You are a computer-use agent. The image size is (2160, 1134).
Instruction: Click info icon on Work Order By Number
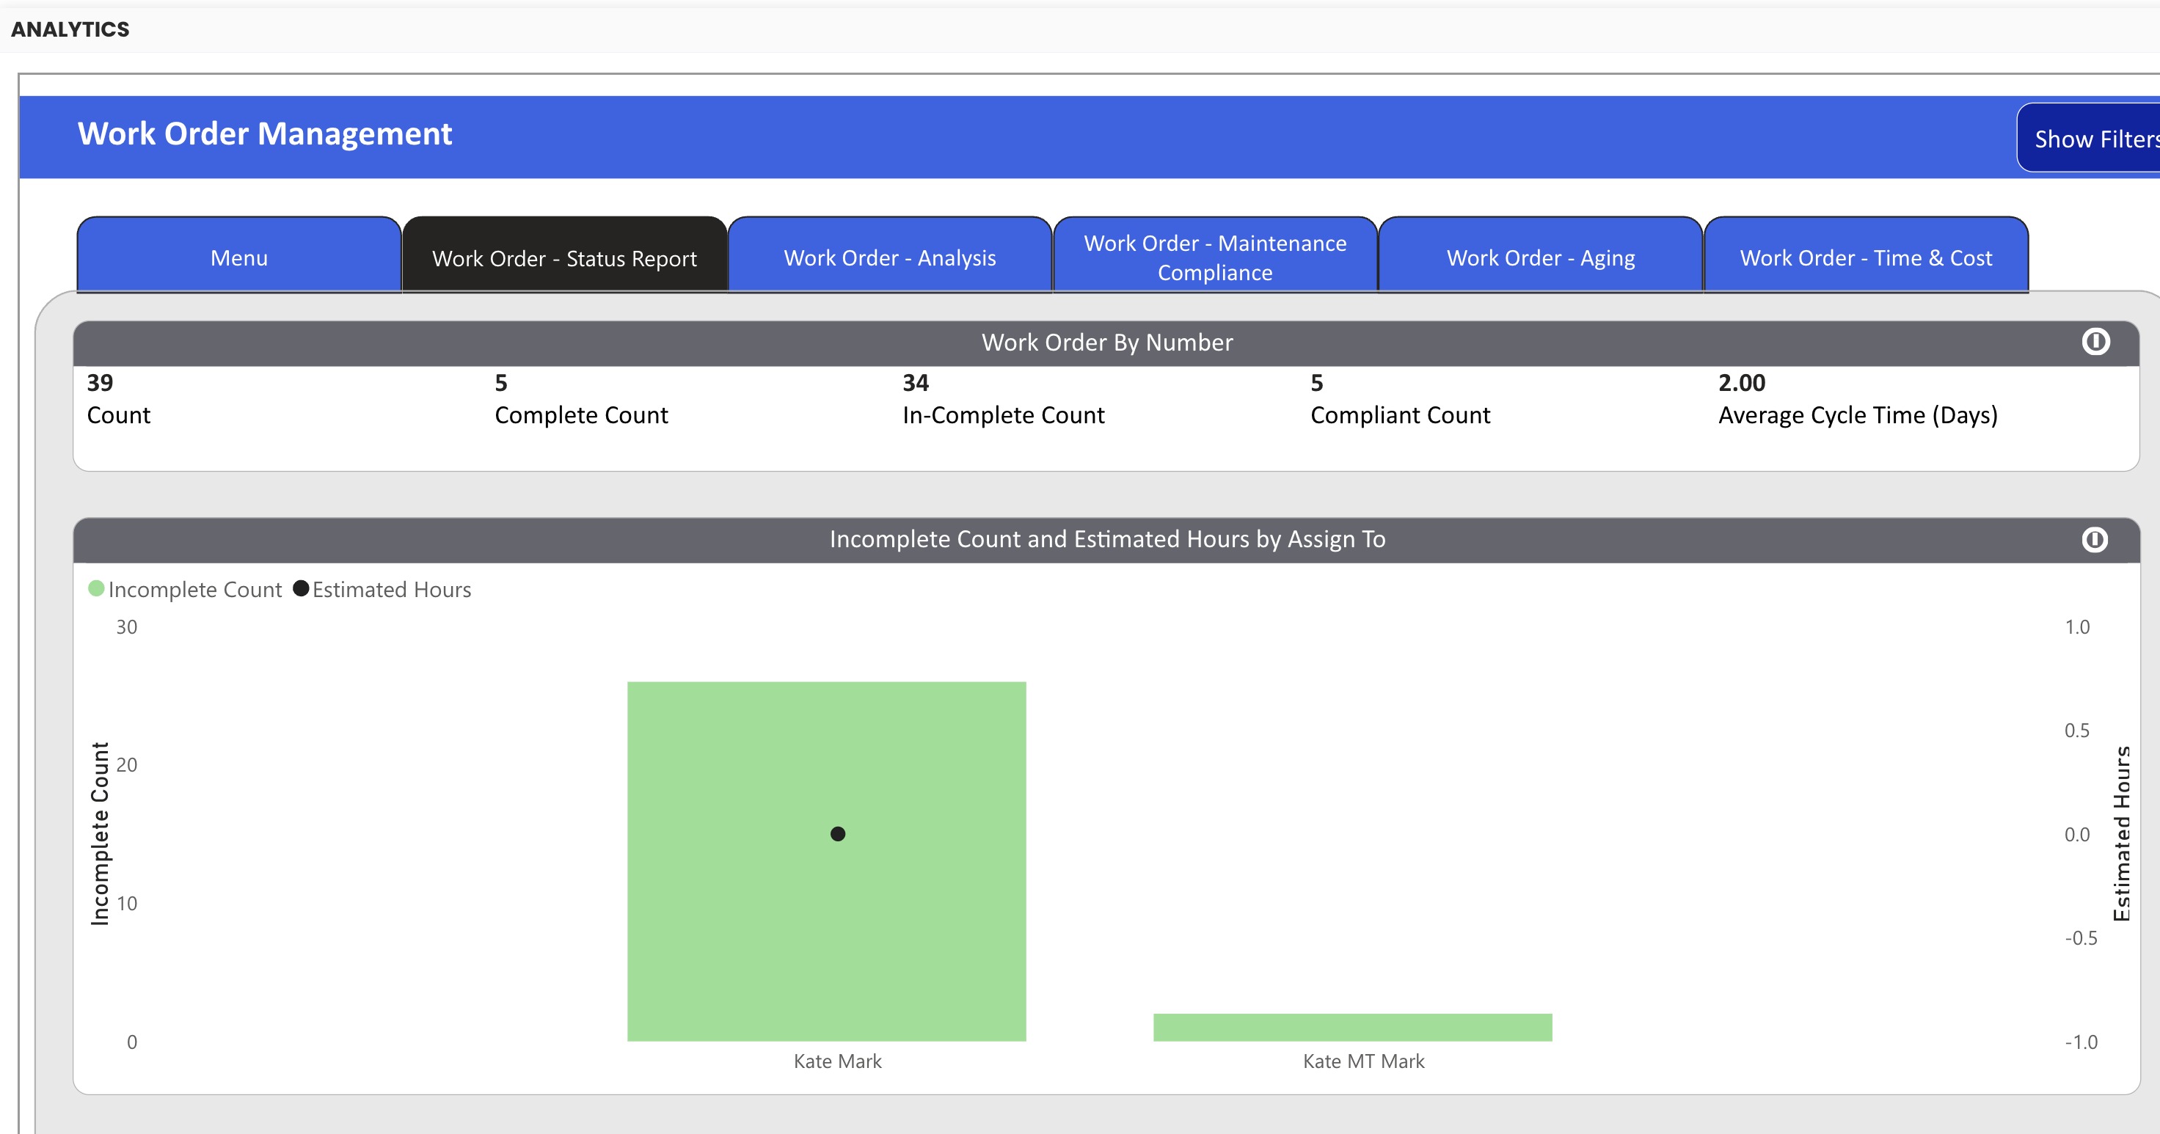[x=2095, y=342]
